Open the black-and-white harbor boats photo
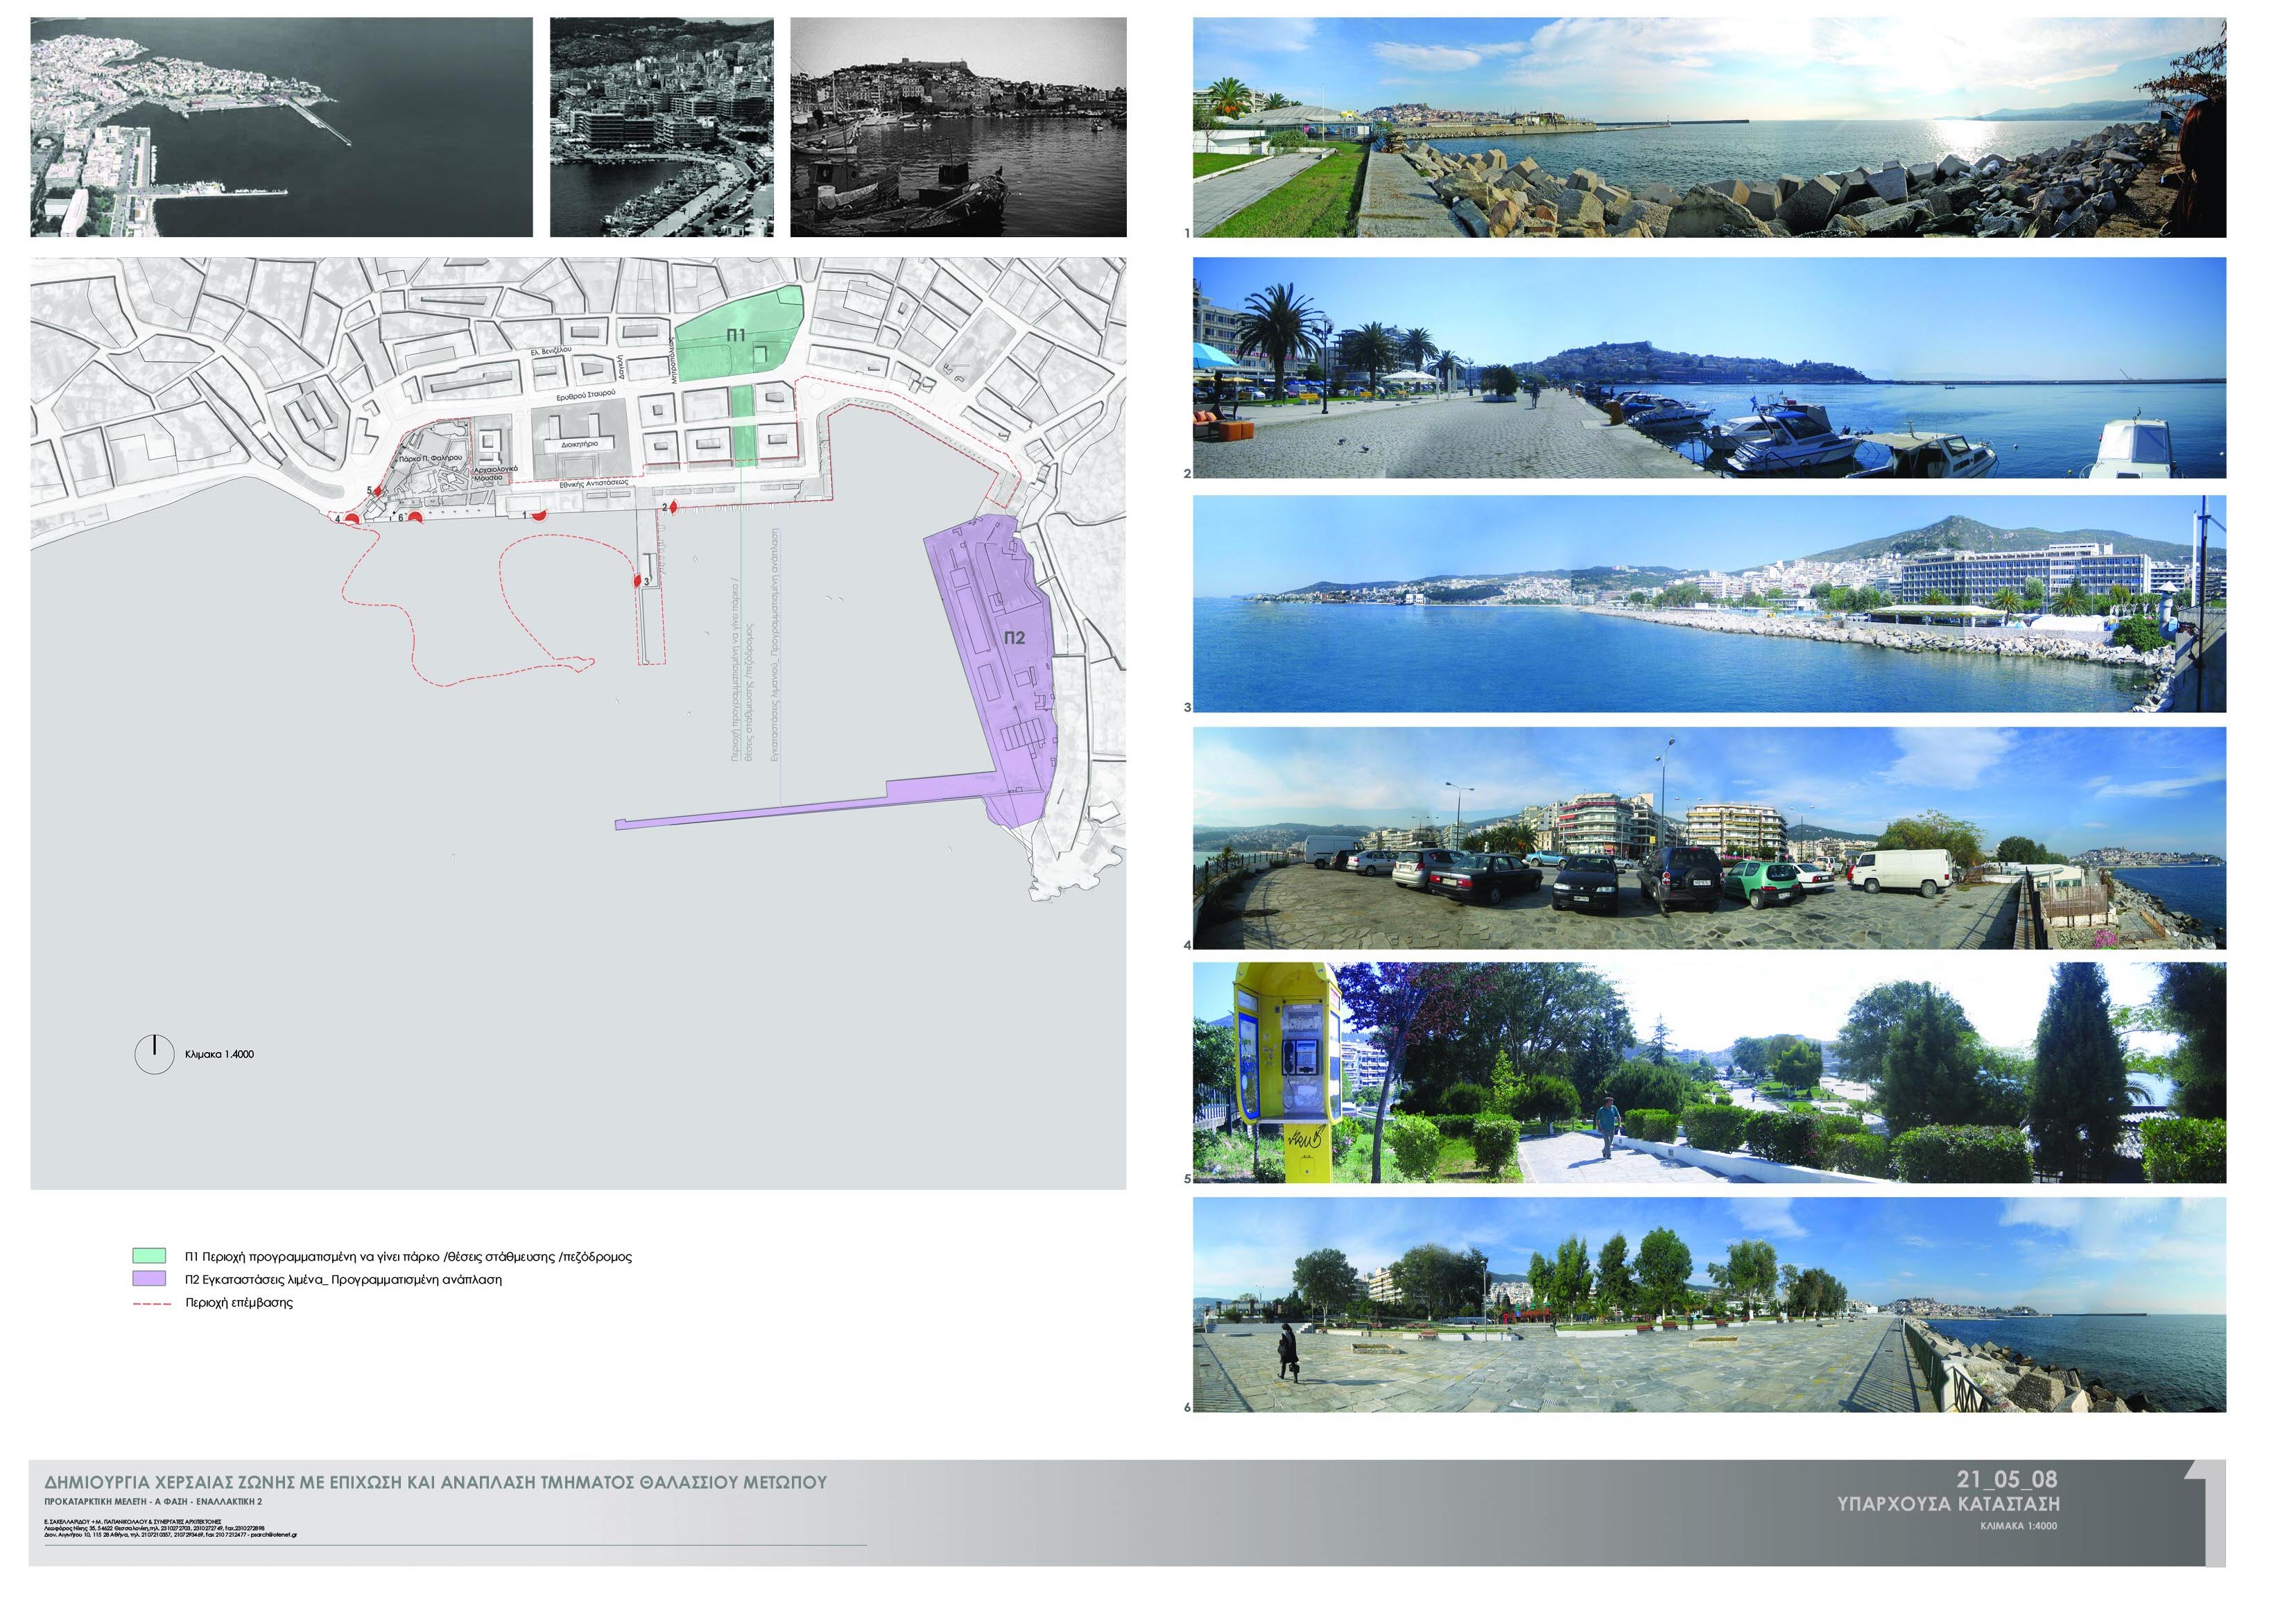The width and height of the screenshot is (2296, 1622). pyautogui.click(x=957, y=127)
